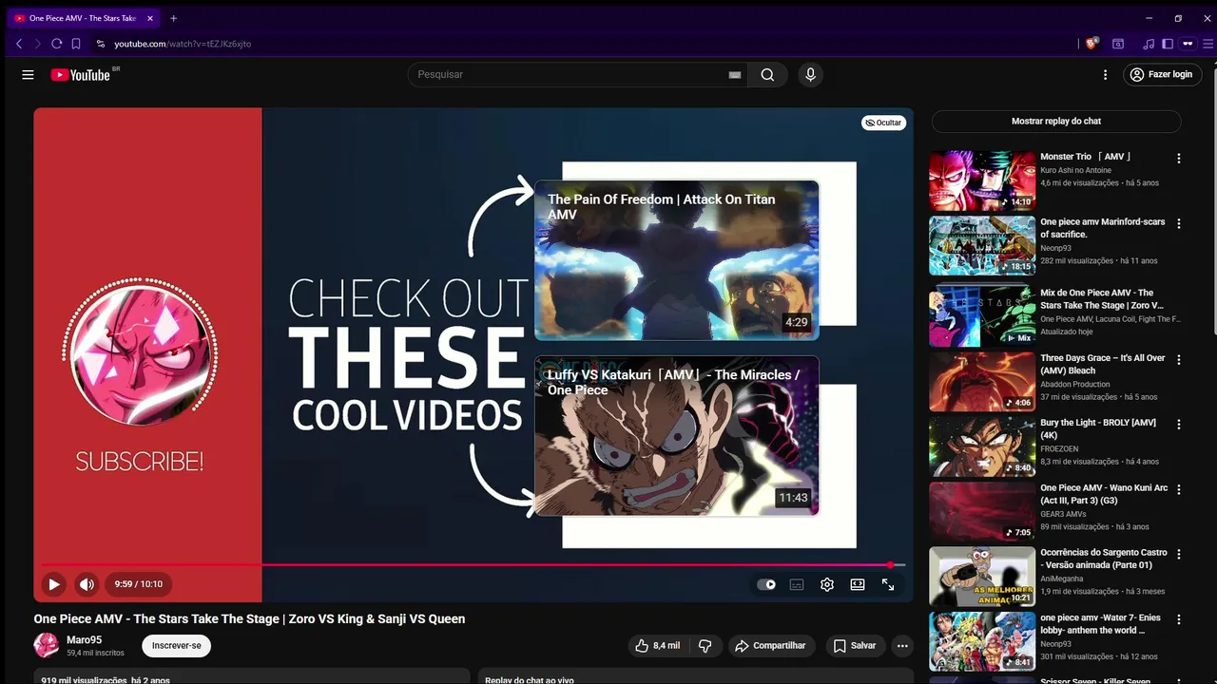Click the page vertical scrollbar
The width and height of the screenshot is (1217, 684).
[1213, 199]
